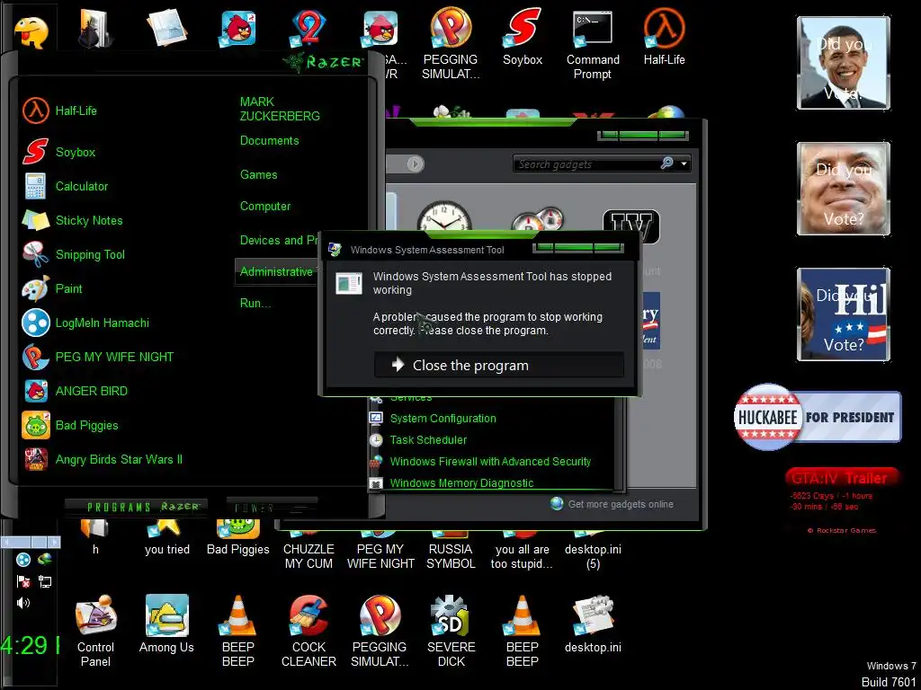Viewport: 921px width, 690px height.
Task: Click the green 4:29 taskbar clock
Action: click(x=30, y=646)
